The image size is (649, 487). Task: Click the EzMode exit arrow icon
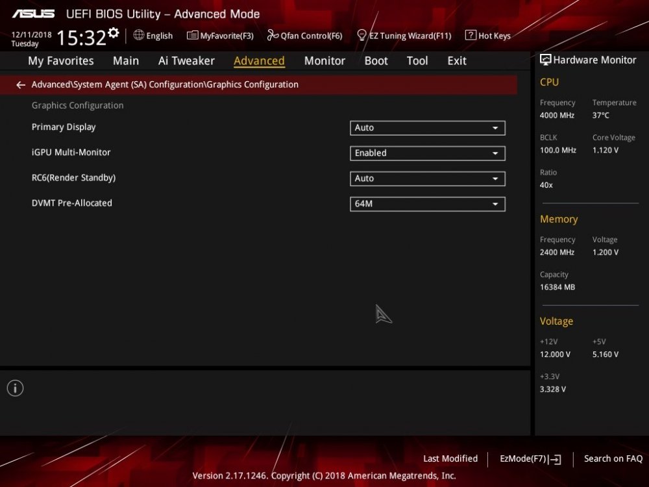pos(555,459)
